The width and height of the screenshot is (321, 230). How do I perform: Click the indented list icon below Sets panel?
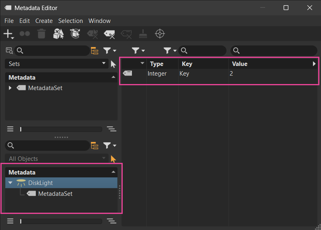[x=111, y=129]
